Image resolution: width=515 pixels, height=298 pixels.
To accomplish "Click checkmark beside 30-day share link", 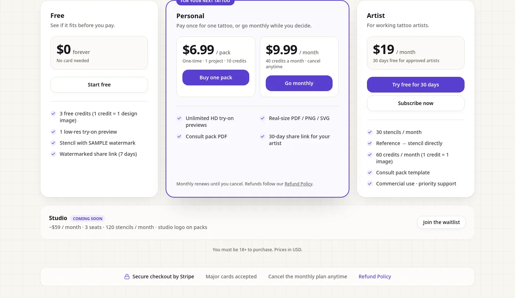I will 263,136.
